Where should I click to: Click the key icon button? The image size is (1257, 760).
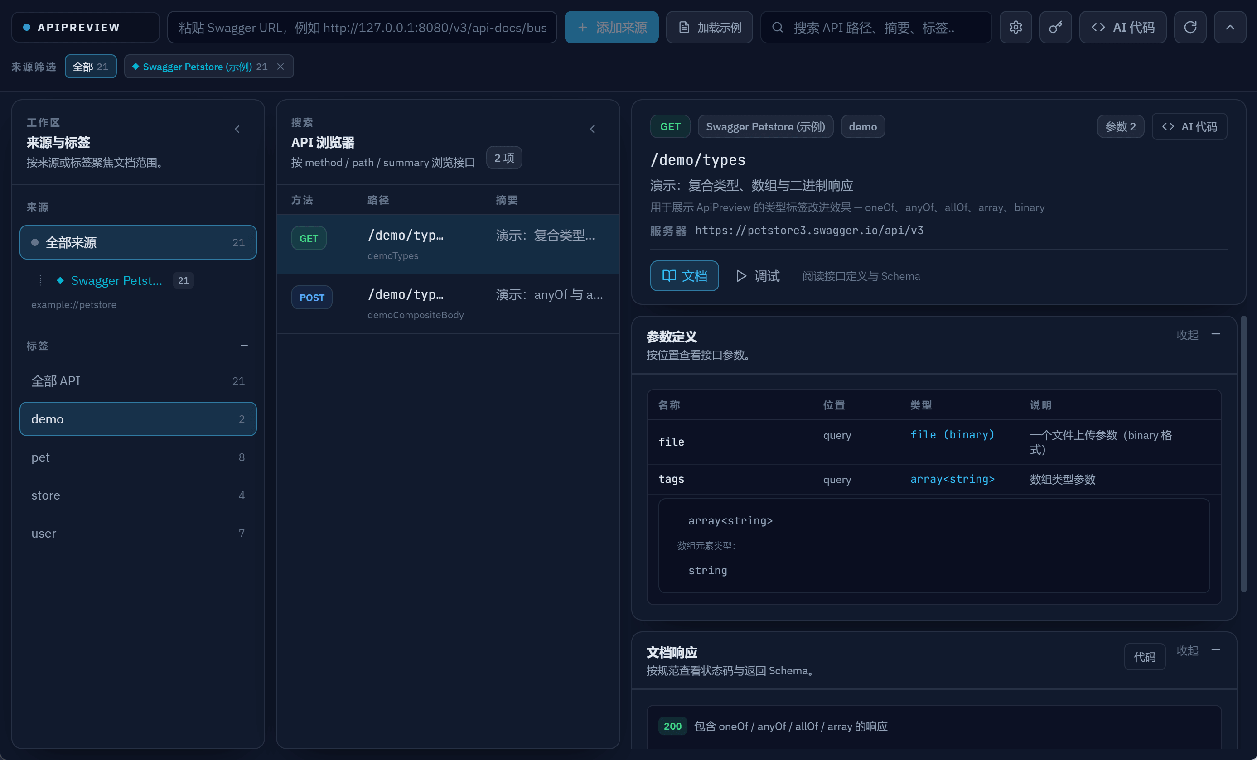pyautogui.click(x=1055, y=27)
